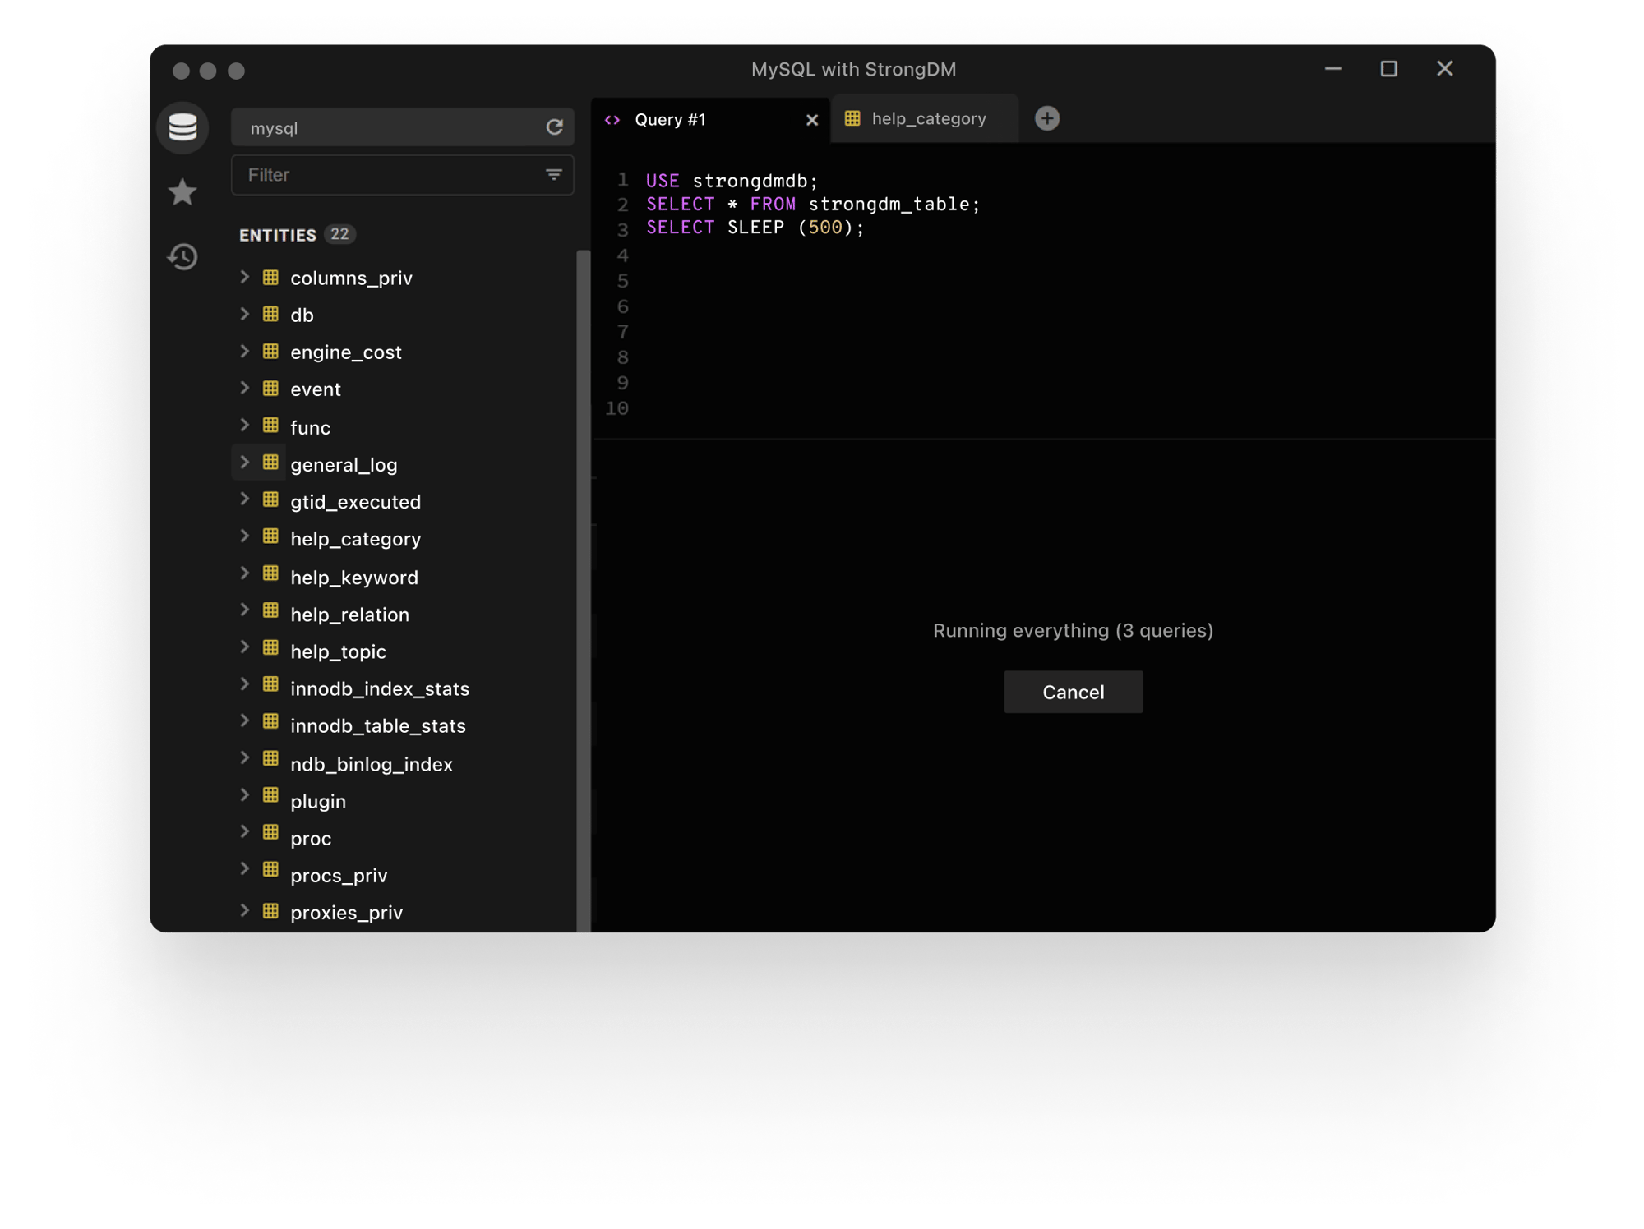This screenshot has width=1644, height=1229.
Task: Expand the proxies_priv table
Action: click(244, 910)
